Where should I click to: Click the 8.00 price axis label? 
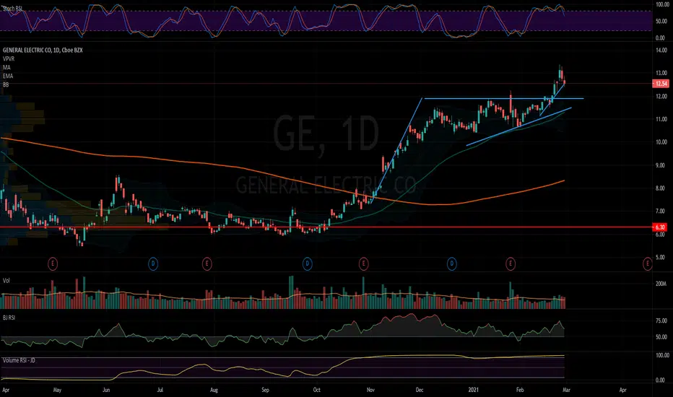(x=661, y=188)
